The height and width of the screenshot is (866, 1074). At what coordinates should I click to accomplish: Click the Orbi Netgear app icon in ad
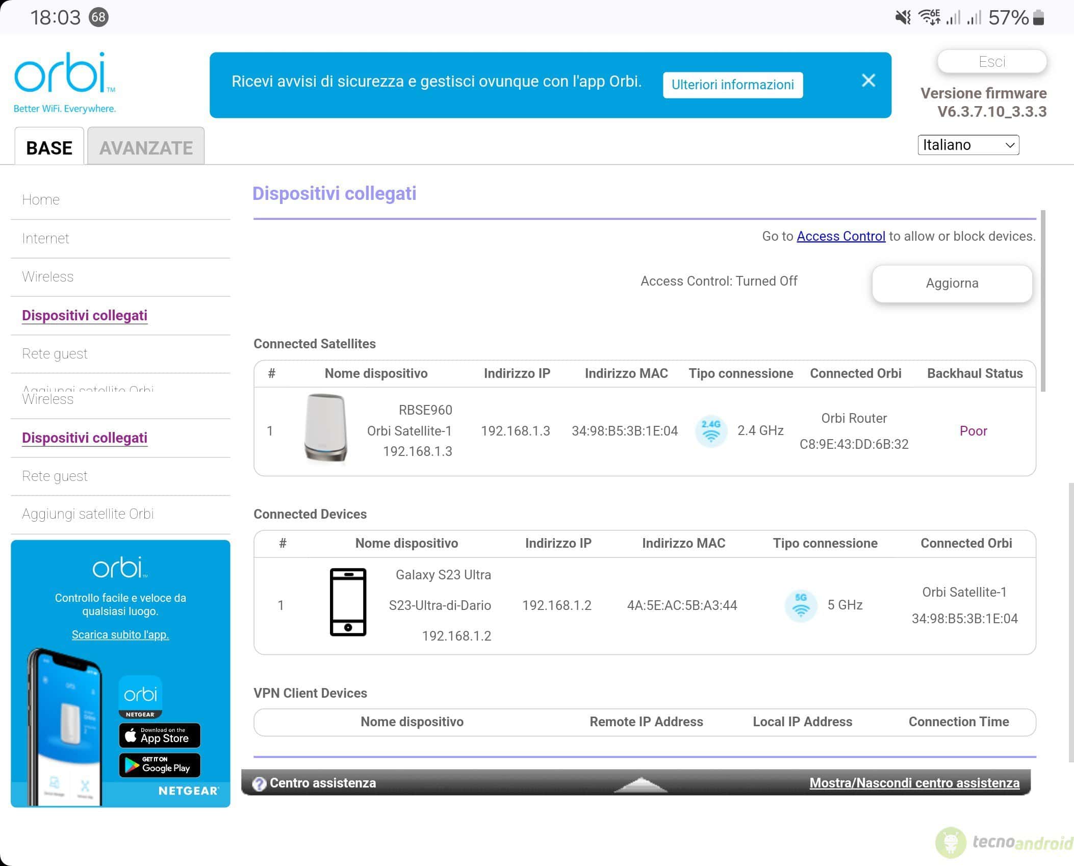click(140, 696)
